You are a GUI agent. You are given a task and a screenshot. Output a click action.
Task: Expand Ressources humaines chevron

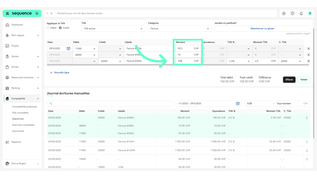point(38,77)
